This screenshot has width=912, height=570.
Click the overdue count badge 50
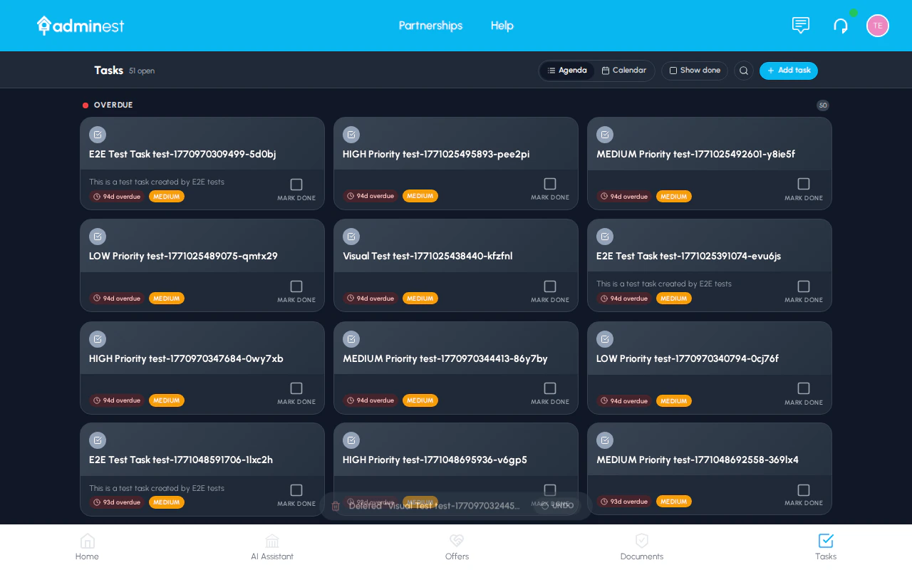[823, 105]
